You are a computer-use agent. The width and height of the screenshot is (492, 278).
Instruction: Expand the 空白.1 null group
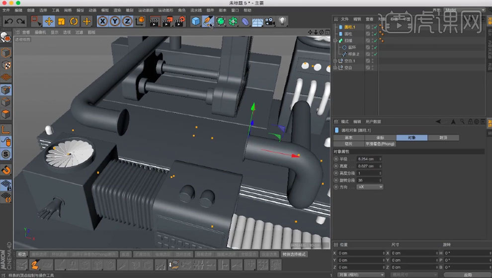[x=335, y=61]
